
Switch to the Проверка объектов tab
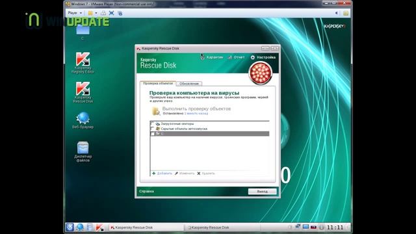[158, 83]
